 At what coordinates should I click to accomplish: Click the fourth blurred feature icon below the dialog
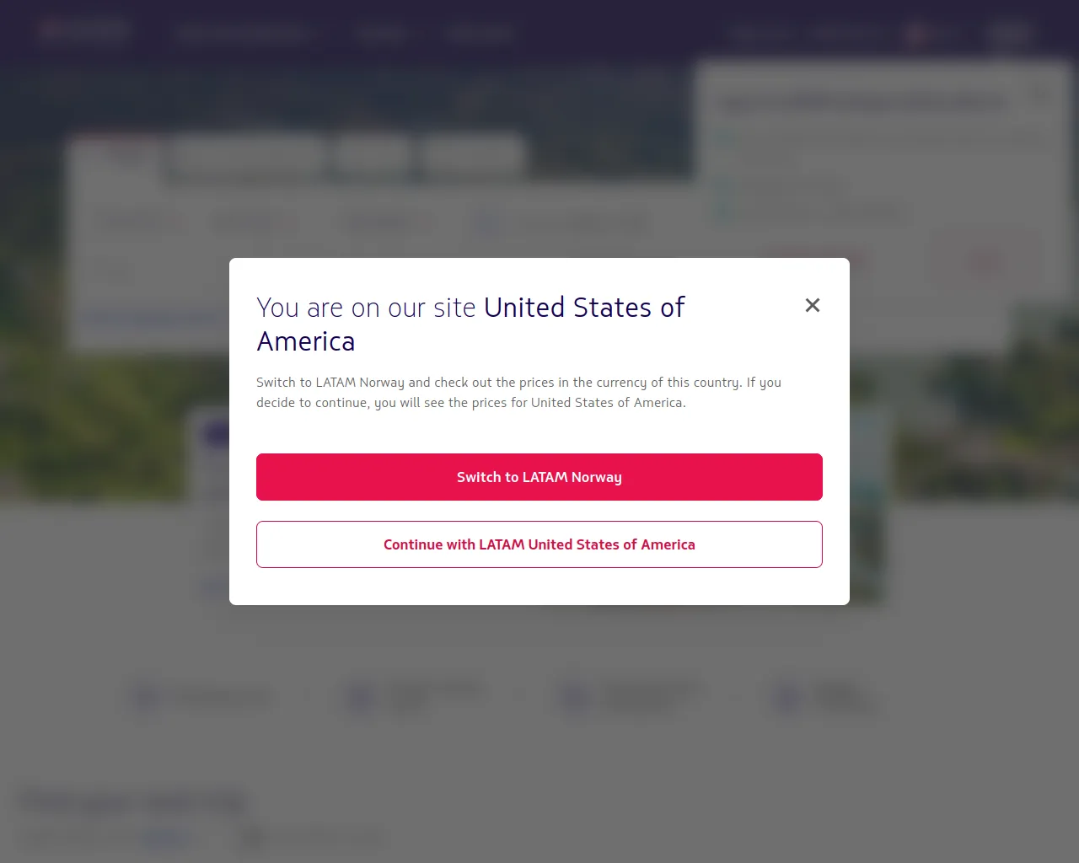789,697
